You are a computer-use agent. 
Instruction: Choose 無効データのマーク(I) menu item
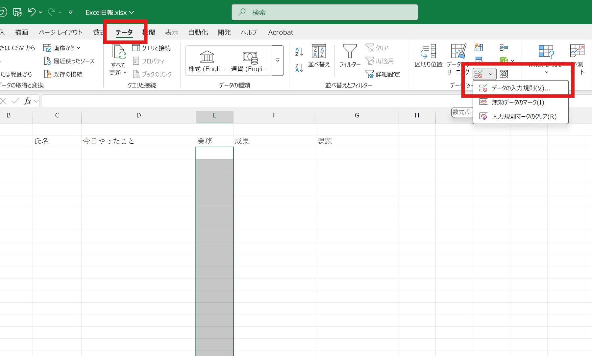[518, 102]
